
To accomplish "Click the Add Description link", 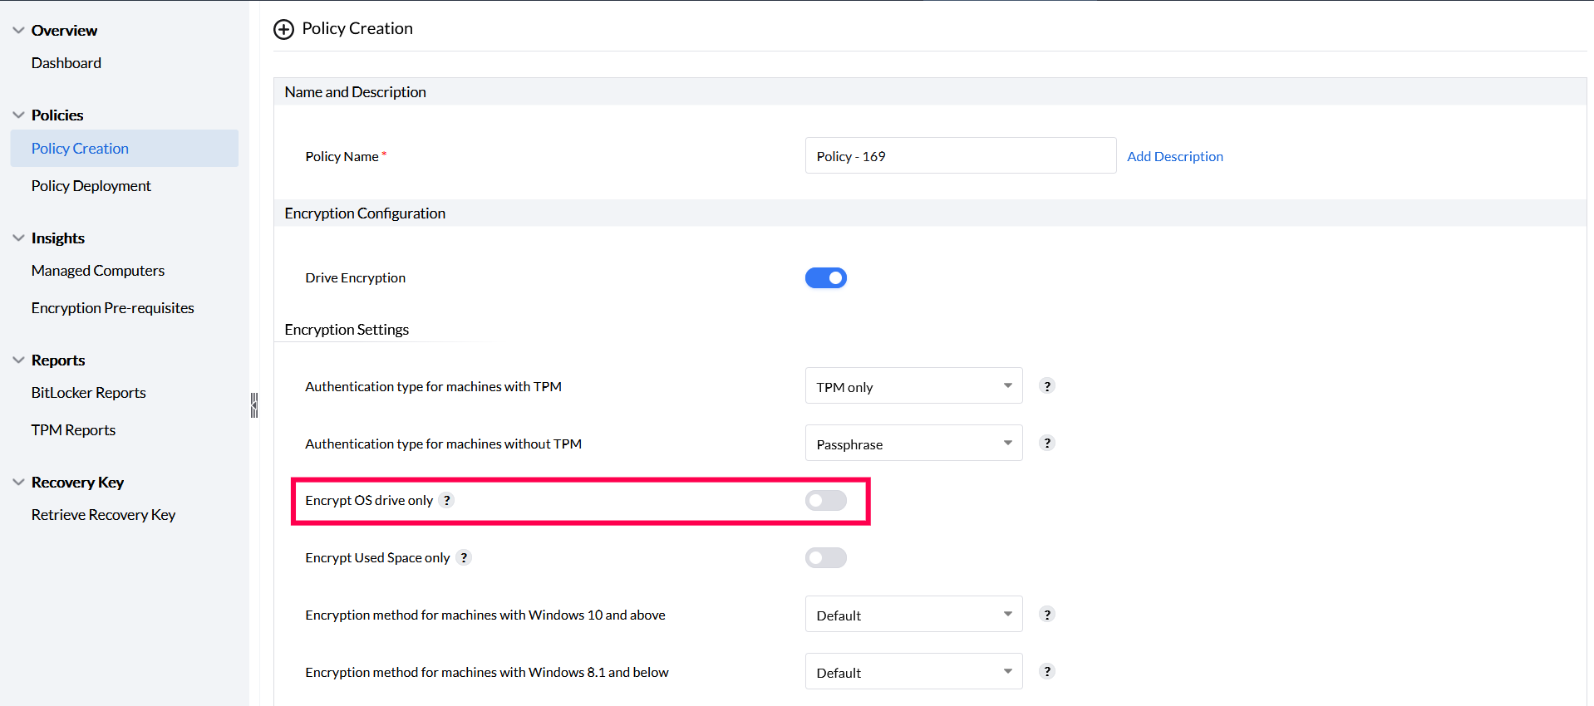I will (1174, 156).
